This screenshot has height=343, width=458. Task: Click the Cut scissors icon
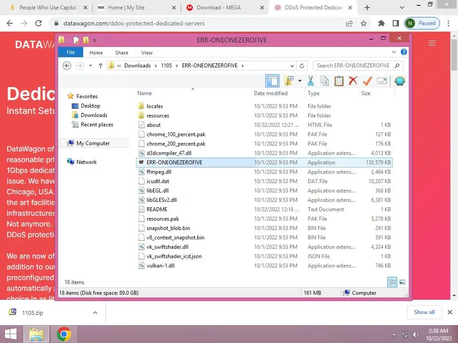tap(310, 81)
